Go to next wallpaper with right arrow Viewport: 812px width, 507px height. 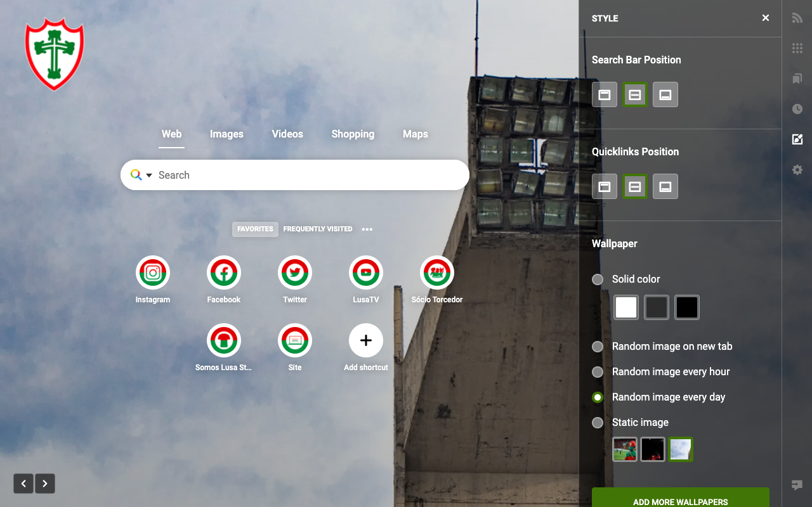45,484
